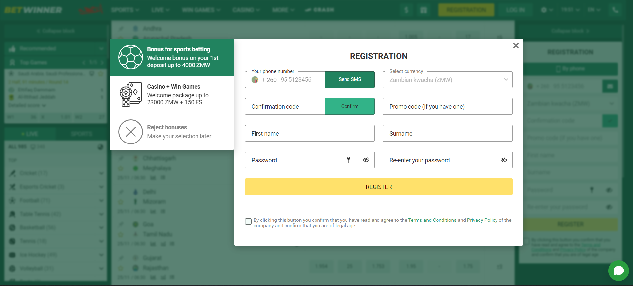633x286 pixels.
Task: Click the yellow REGISTRATION button in the header
Action: (466, 10)
